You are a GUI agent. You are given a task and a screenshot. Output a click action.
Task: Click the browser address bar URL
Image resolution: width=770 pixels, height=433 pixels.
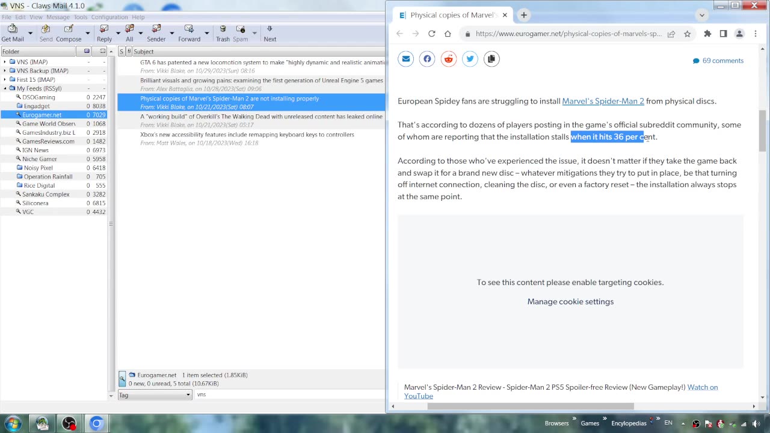568,34
